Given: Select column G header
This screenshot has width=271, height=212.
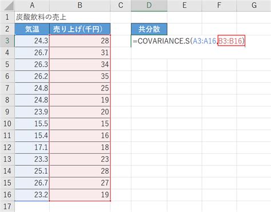Looking at the screenshot, I should (x=254, y=6).
